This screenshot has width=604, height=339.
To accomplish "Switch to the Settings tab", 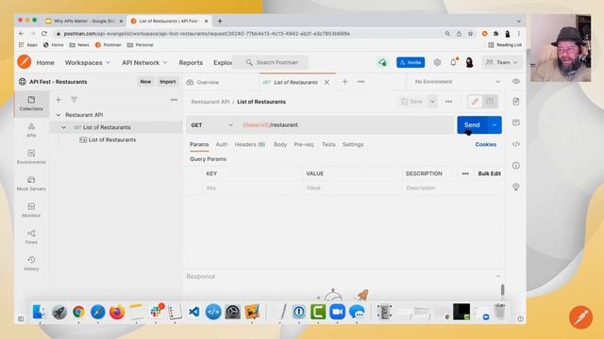I will [x=353, y=144].
